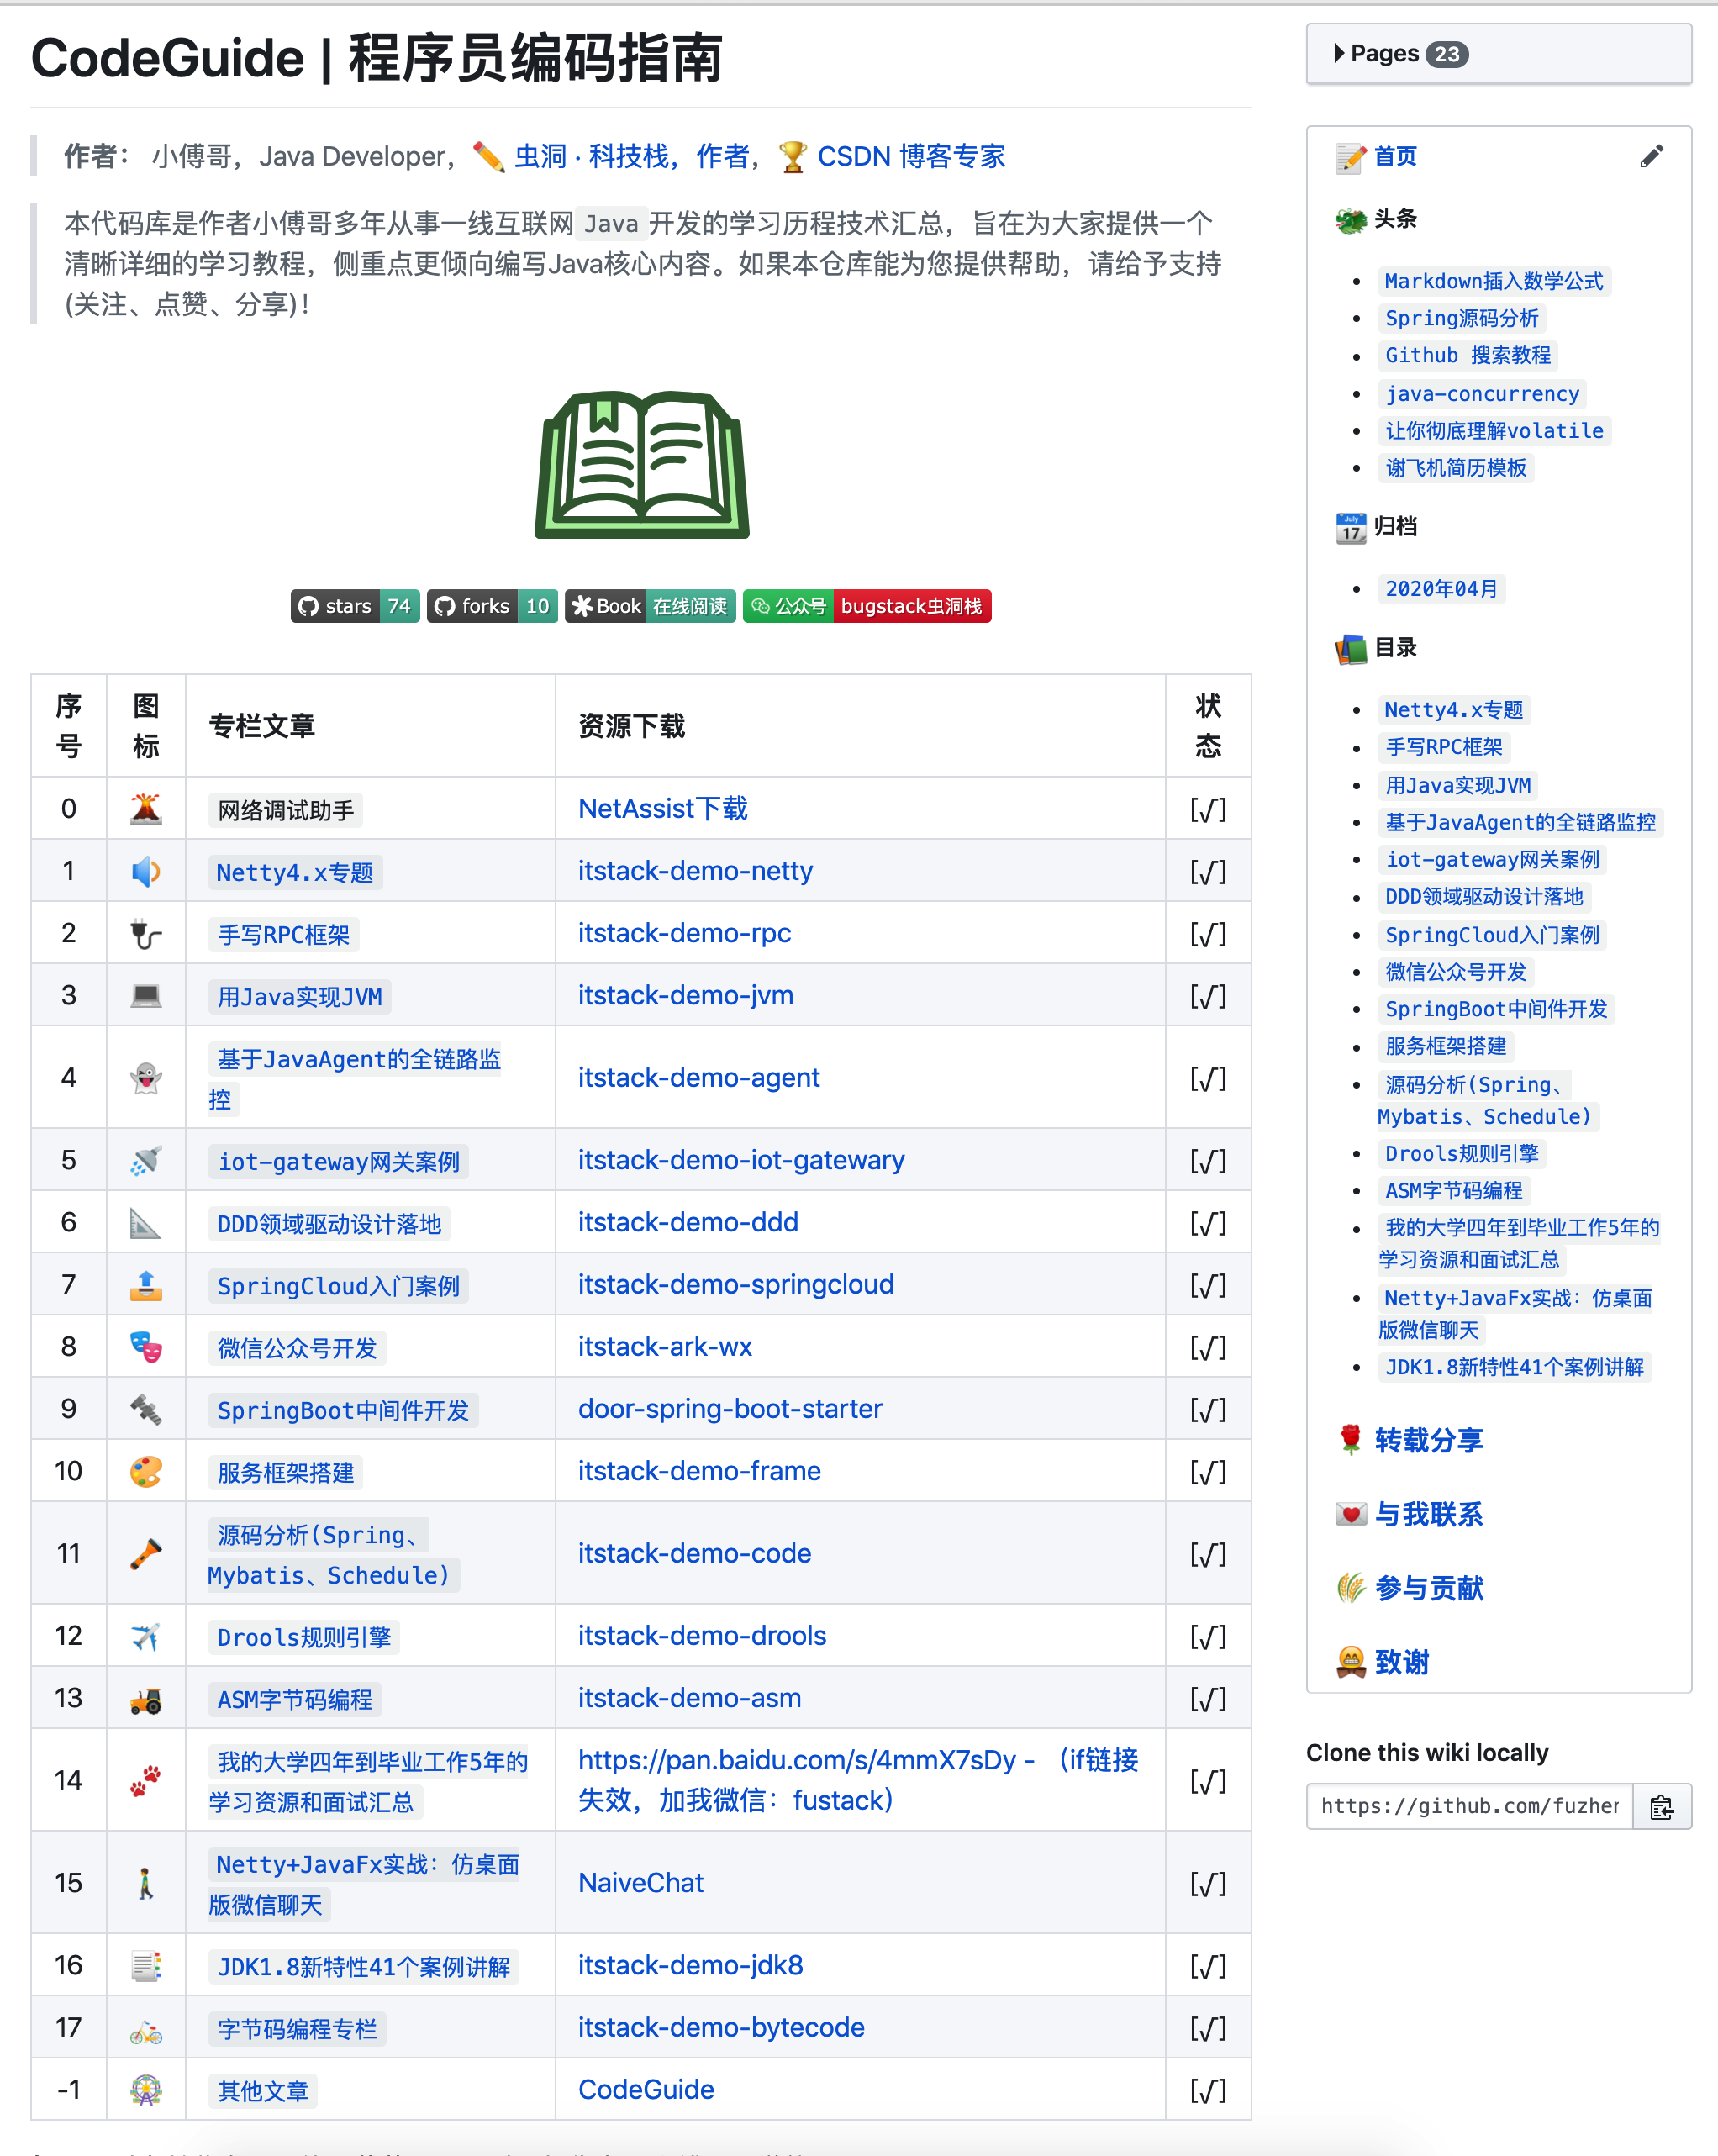Click the forks 10 badge
The image size is (1718, 2156).
pyautogui.click(x=492, y=606)
